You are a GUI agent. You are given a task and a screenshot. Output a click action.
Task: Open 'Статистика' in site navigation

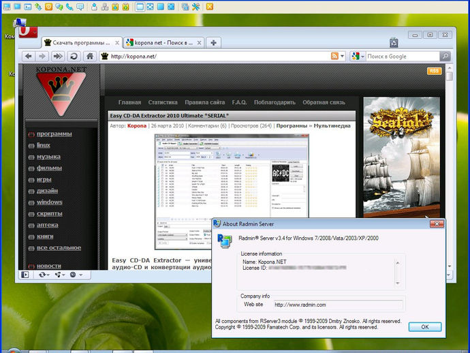(163, 102)
